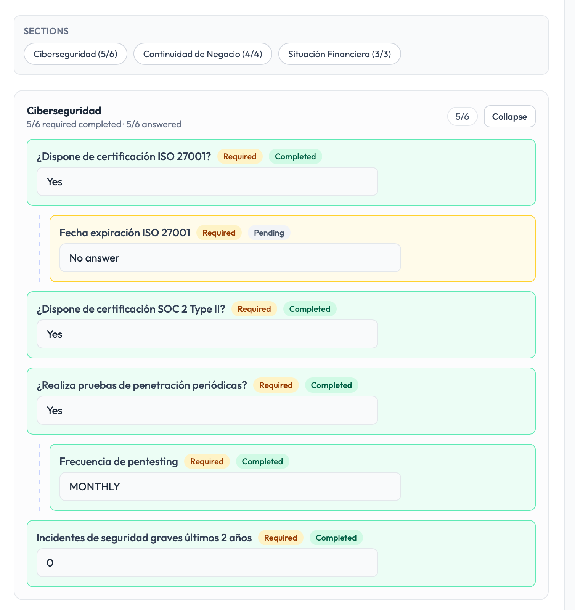Collapse the Ciberseguridad section
This screenshot has height=610, width=575.
click(x=509, y=116)
